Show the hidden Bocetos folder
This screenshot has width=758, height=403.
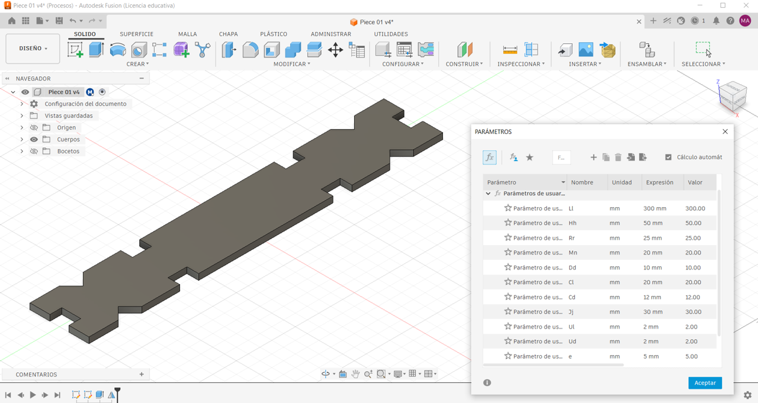tap(34, 151)
